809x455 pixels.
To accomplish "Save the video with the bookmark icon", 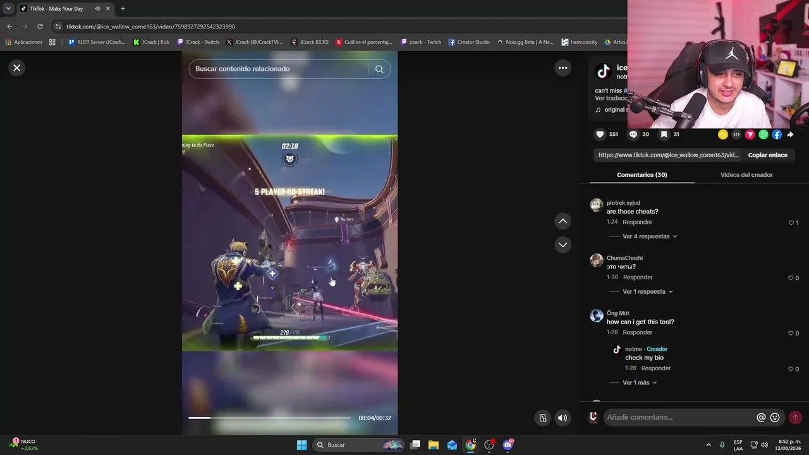I will 664,134.
